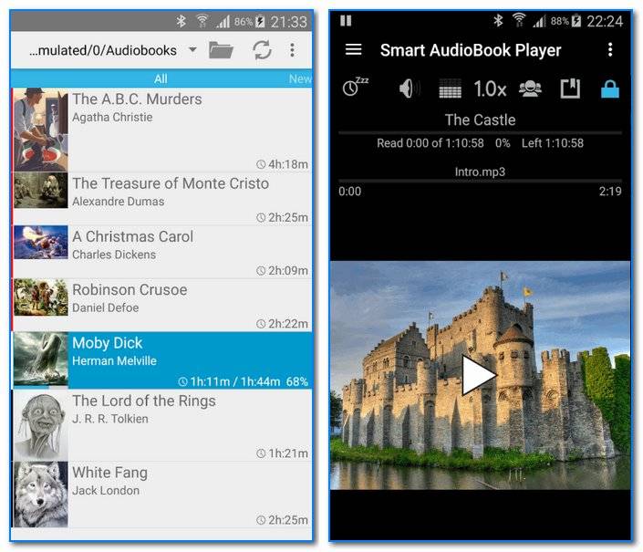
Task: Open the equalizer icon
Action: tap(450, 89)
